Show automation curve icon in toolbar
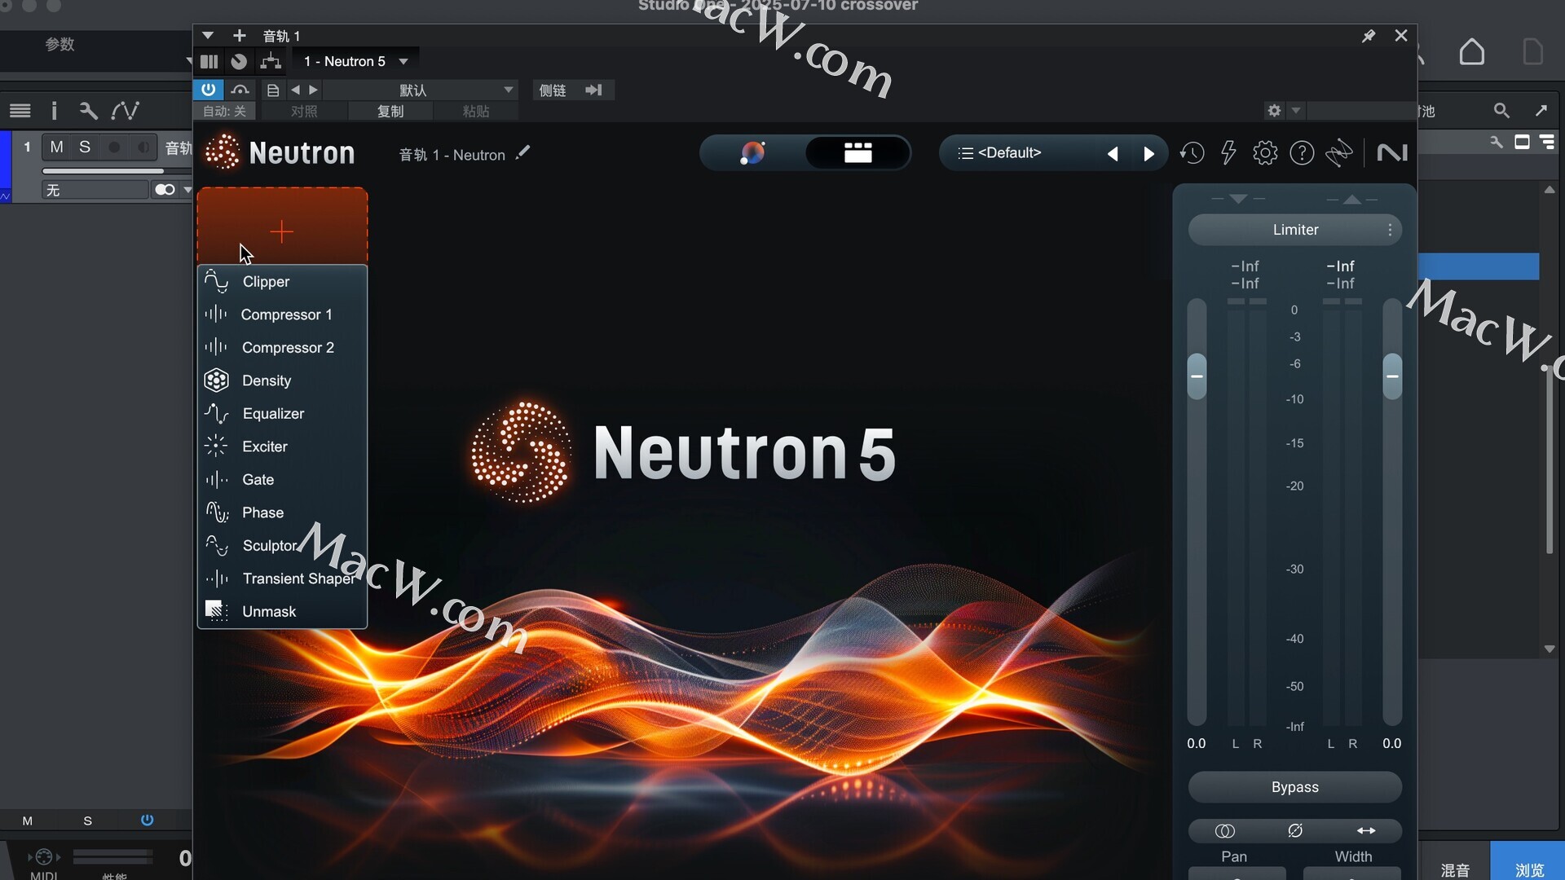1565x880 pixels. pyautogui.click(x=125, y=111)
